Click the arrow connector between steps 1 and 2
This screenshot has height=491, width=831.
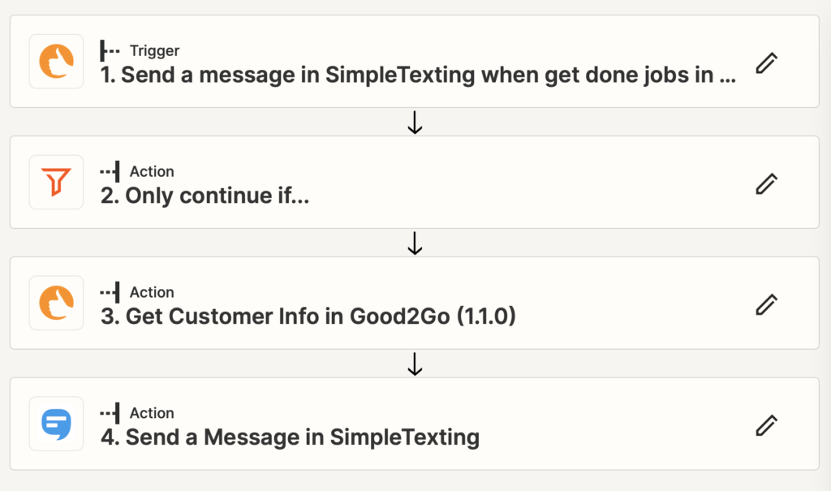[415, 122]
